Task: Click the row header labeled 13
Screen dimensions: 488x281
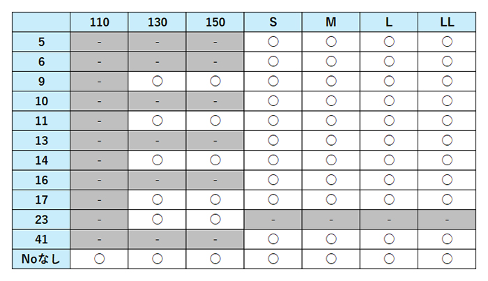Action: coord(42,141)
